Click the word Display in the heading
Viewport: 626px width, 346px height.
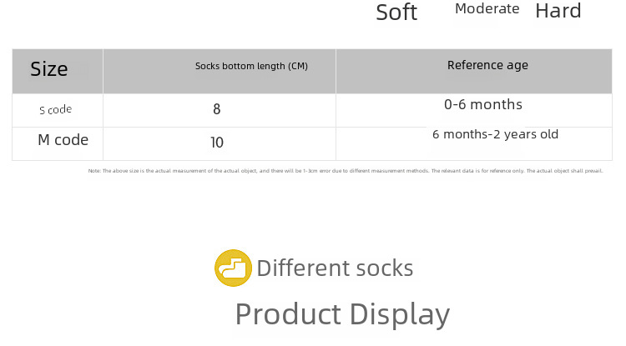(x=399, y=314)
